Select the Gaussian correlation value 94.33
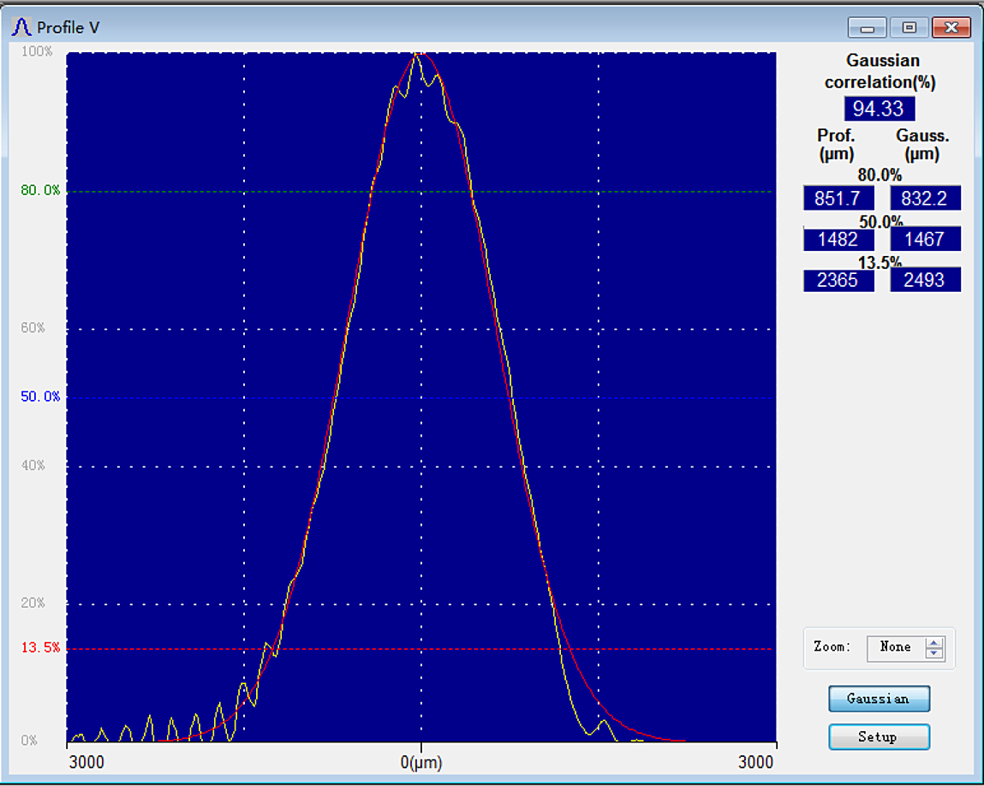The height and width of the screenshot is (786, 984). coord(879,109)
